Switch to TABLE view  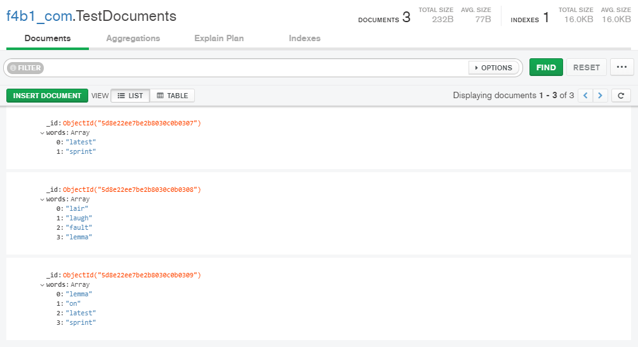click(172, 96)
